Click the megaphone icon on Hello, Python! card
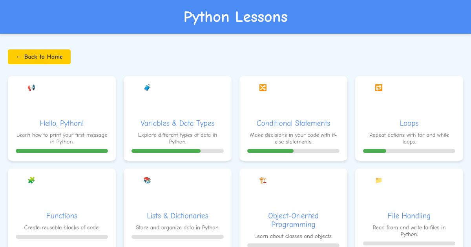The image size is (471, 247). tap(31, 87)
